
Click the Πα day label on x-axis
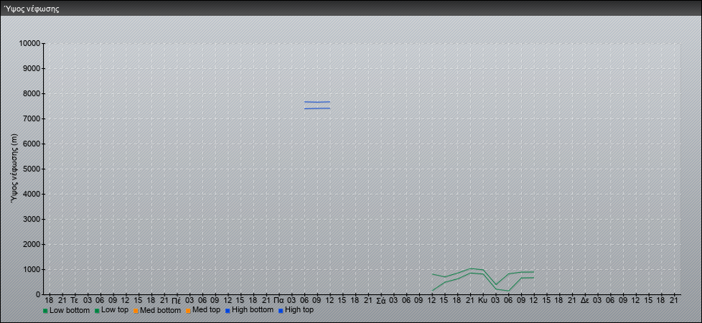pos(279,300)
